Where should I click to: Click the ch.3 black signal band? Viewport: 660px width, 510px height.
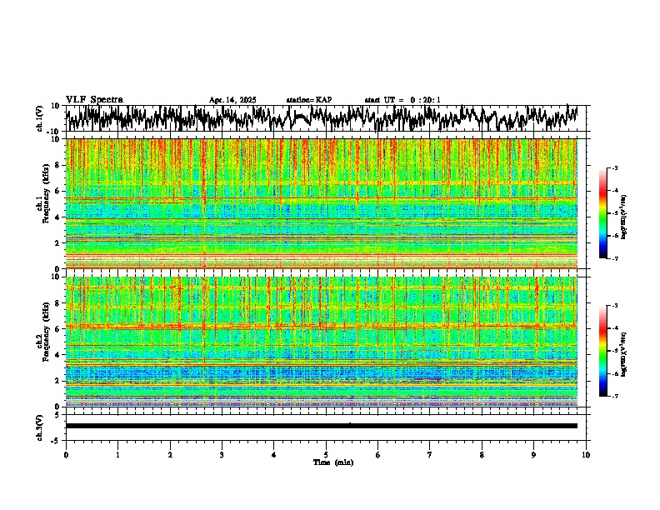coord(322,426)
